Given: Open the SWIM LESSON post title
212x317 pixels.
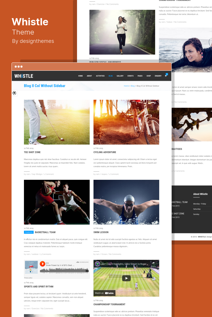Looking at the screenshot, I should [x=101, y=232].
